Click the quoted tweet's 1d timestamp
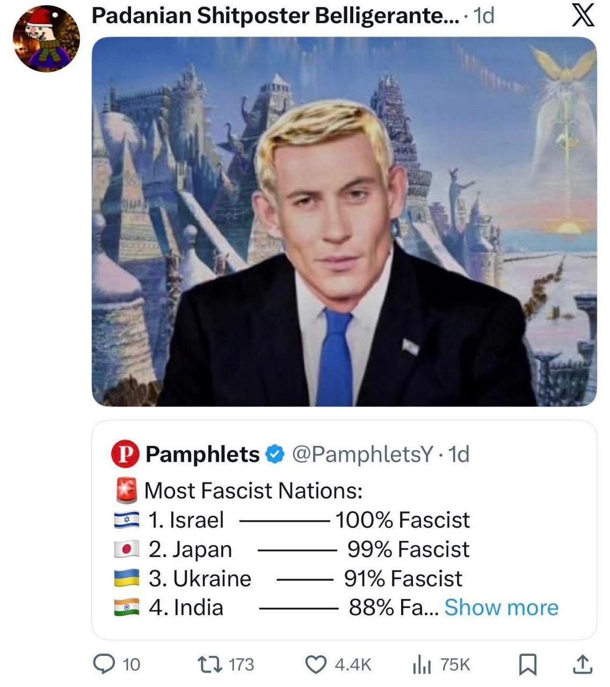 pyautogui.click(x=459, y=454)
